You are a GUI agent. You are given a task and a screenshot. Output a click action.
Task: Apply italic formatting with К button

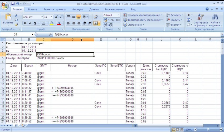point(30,23)
